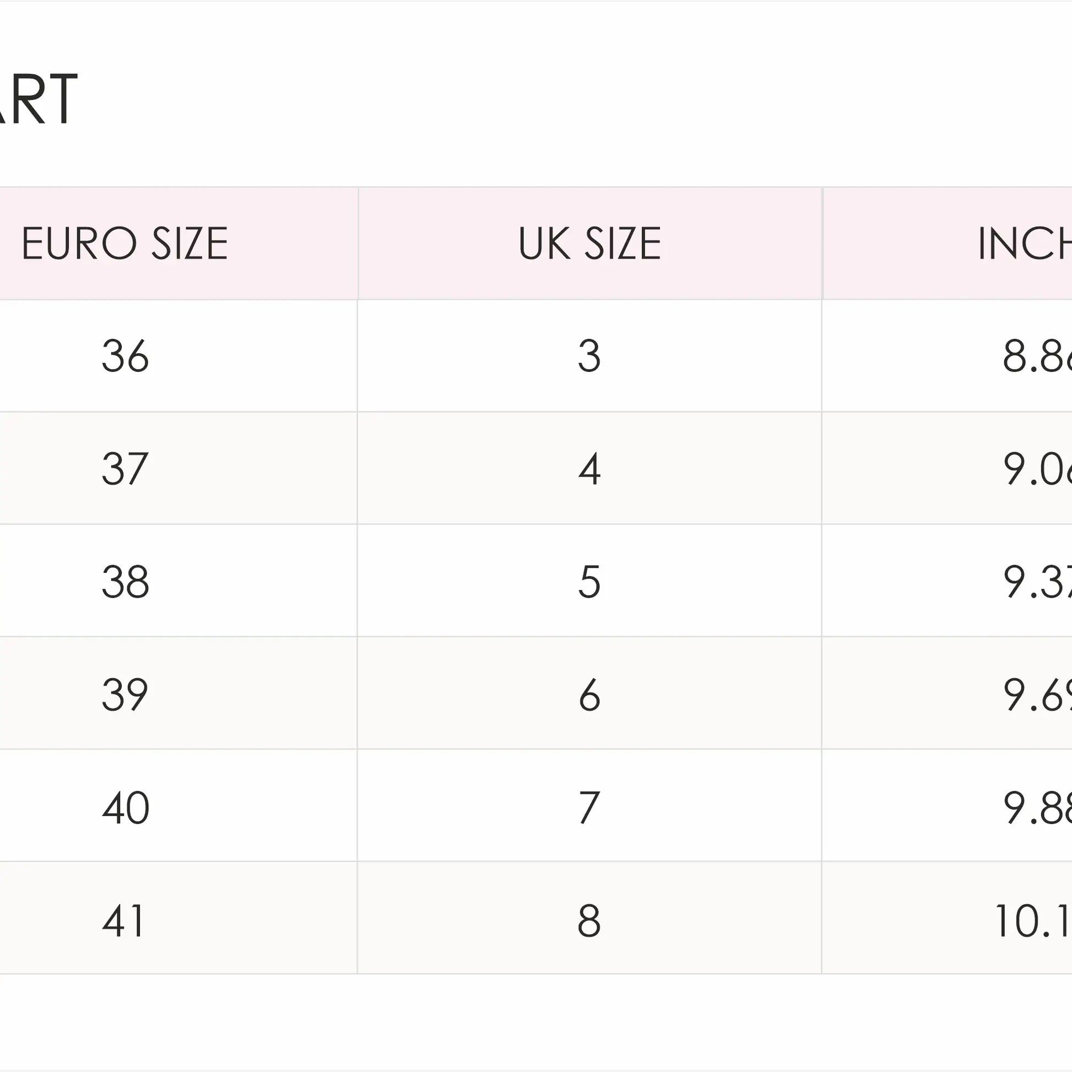
Task: Select Euro size 38 cell
Action: point(178,581)
